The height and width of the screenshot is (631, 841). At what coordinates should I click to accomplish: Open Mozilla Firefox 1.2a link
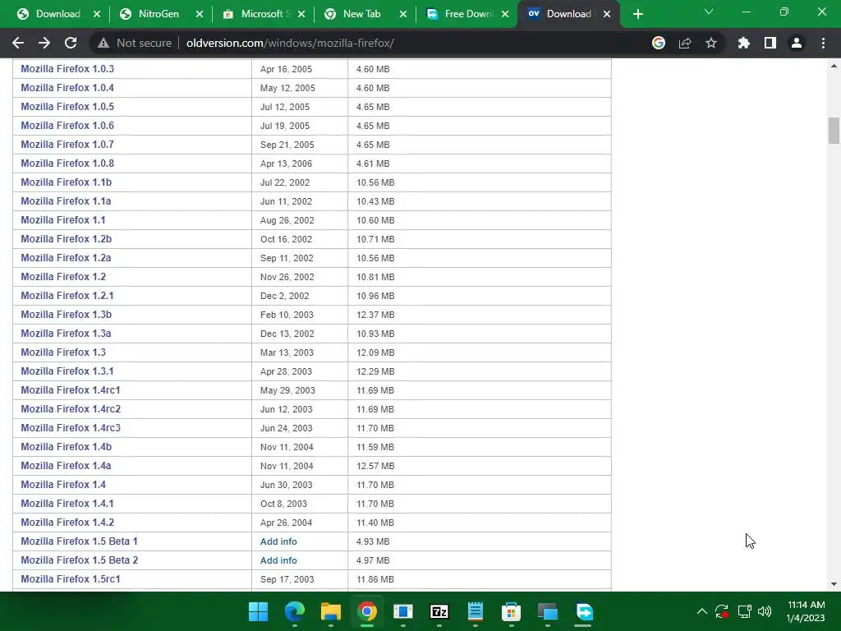(66, 257)
